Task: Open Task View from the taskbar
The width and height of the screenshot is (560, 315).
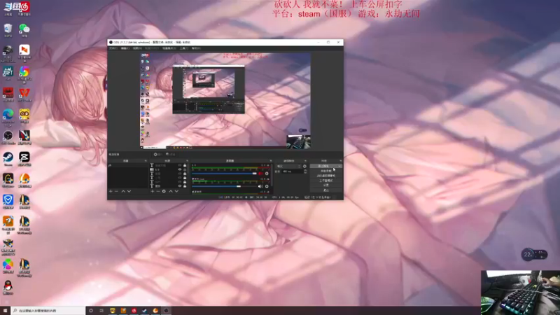Action: [x=101, y=311]
